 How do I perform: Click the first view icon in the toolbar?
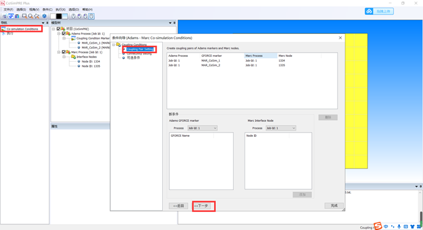point(5,16)
